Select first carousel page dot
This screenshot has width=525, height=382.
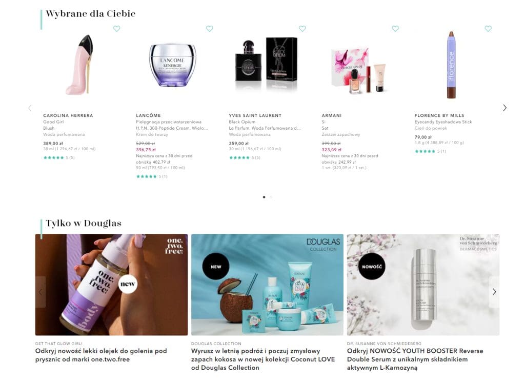[264, 197]
